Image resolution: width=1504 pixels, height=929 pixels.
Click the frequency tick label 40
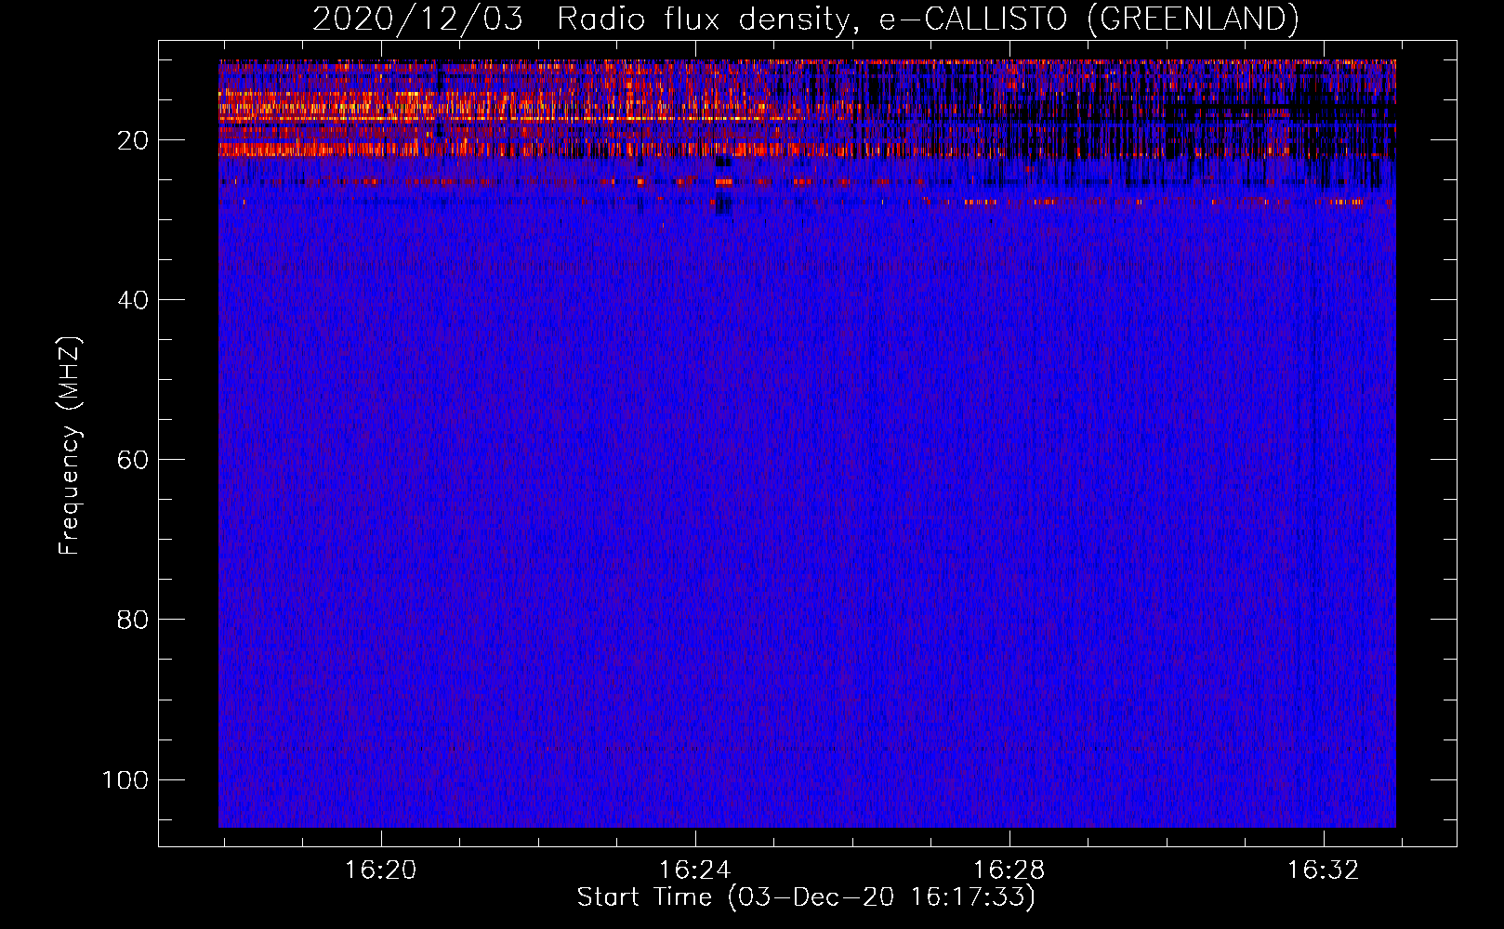tap(133, 301)
